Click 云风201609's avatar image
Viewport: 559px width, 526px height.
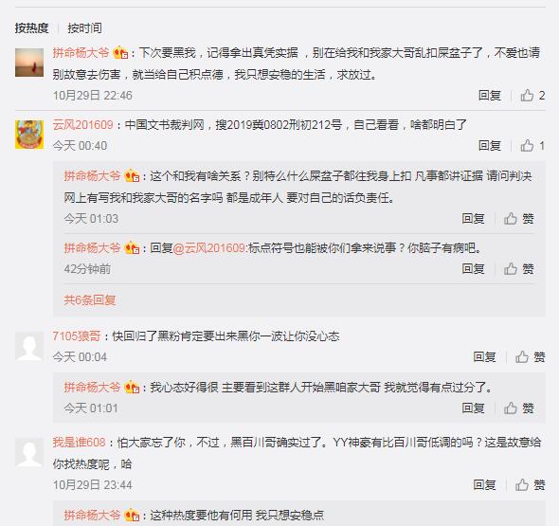[x=29, y=135]
